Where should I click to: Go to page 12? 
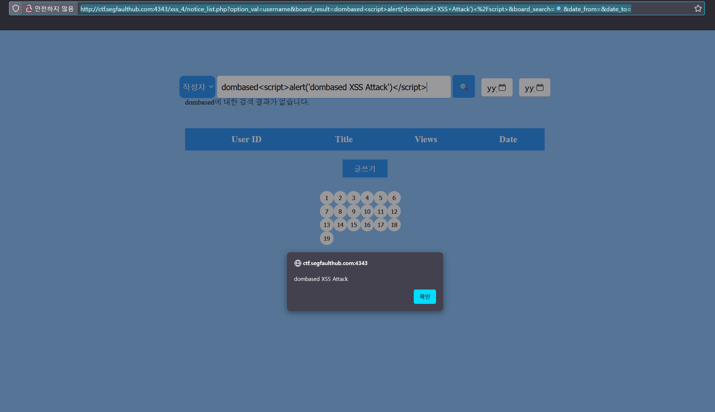point(394,212)
